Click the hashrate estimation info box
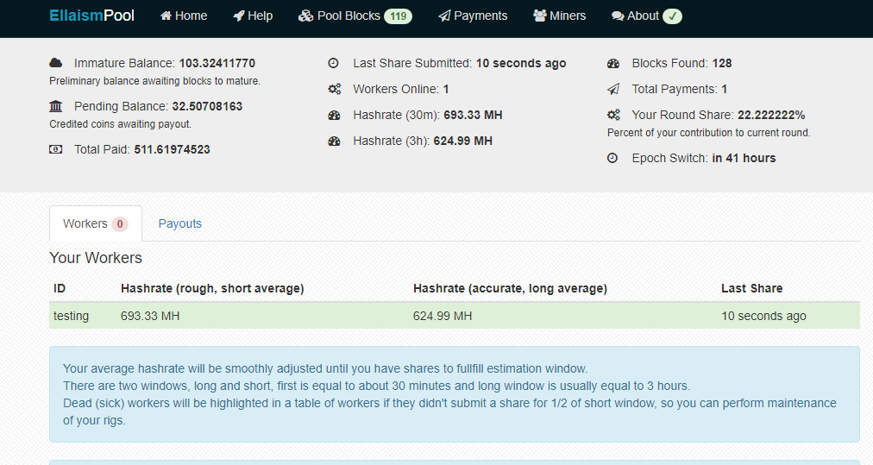The height and width of the screenshot is (465, 873). click(455, 394)
